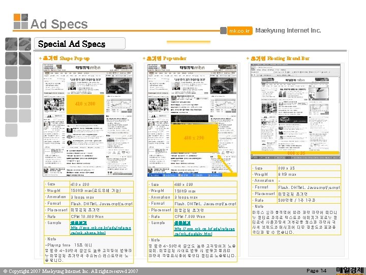Click 'Maekyung Internet Inc.' text

click(288, 31)
